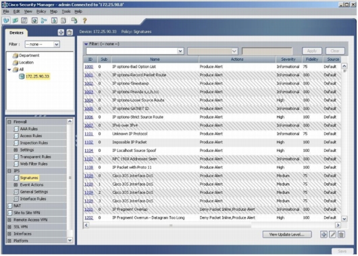Click the Transparent Rules policy icon
This screenshot has height=256, width=358.
point(16,157)
